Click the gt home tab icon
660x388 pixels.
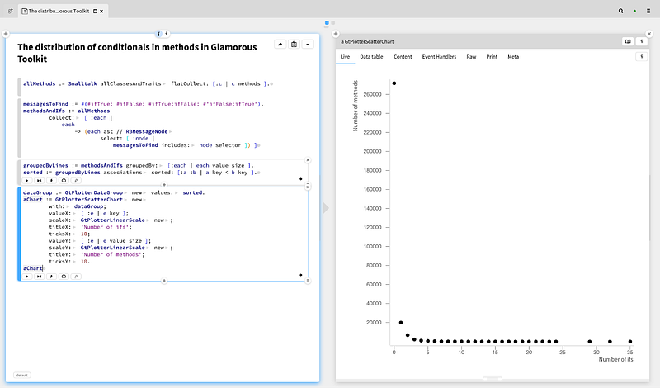[11, 12]
